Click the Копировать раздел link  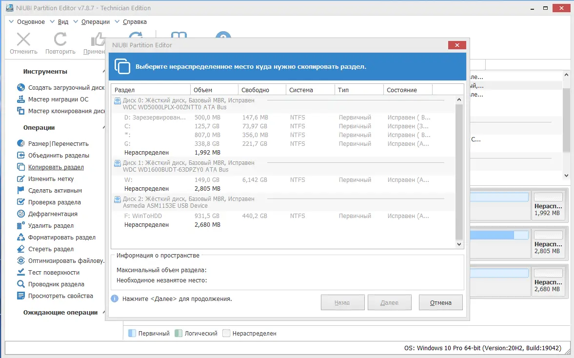pos(56,167)
